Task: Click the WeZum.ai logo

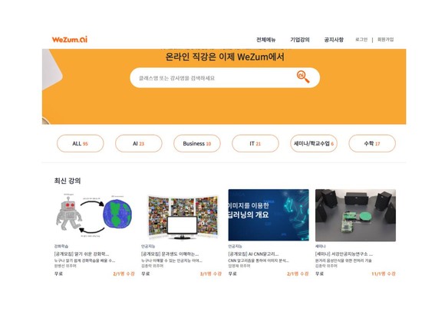Action: [x=70, y=39]
